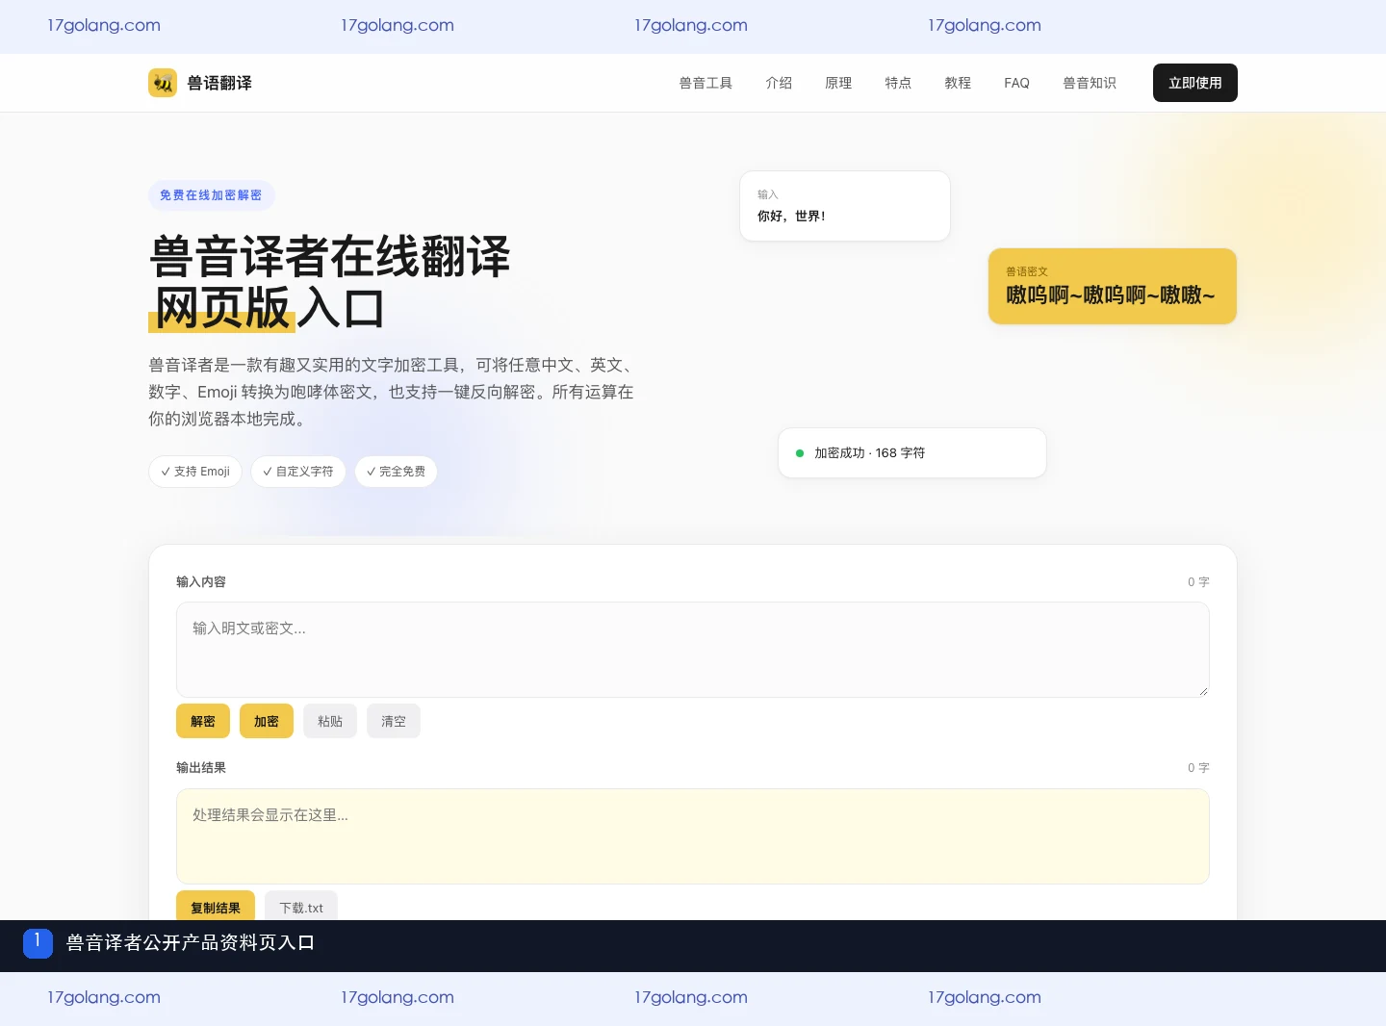
Task: Click the 免费在线加密解密 badge
Action: [212, 195]
